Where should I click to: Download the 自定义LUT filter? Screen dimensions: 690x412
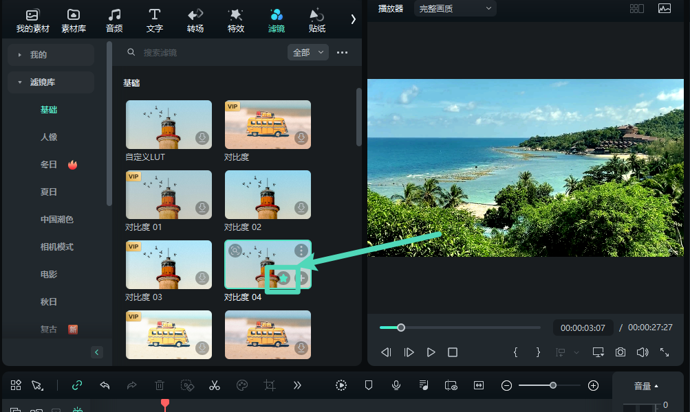click(202, 138)
